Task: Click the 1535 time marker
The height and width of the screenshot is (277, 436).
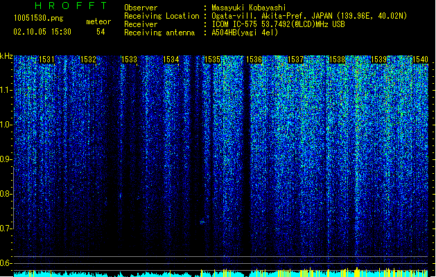Action: 212,60
